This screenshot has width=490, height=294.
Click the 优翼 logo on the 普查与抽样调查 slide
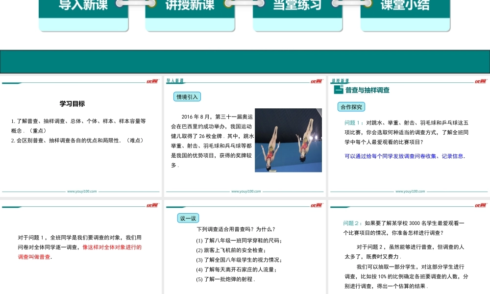(480, 81)
